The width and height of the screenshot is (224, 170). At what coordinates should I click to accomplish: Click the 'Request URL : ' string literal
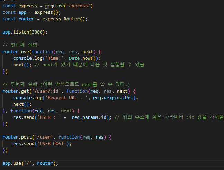66,98
